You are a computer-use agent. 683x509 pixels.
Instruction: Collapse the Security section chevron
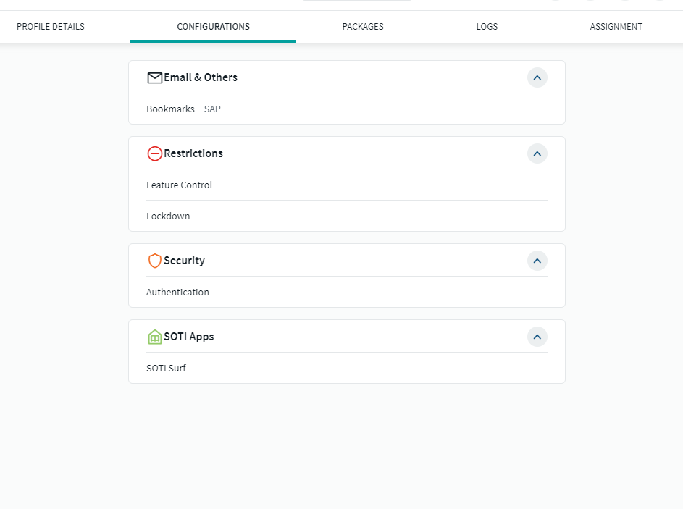(x=537, y=261)
